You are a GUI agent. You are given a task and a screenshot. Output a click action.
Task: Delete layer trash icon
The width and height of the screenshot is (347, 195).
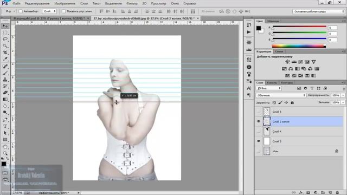[337, 193]
